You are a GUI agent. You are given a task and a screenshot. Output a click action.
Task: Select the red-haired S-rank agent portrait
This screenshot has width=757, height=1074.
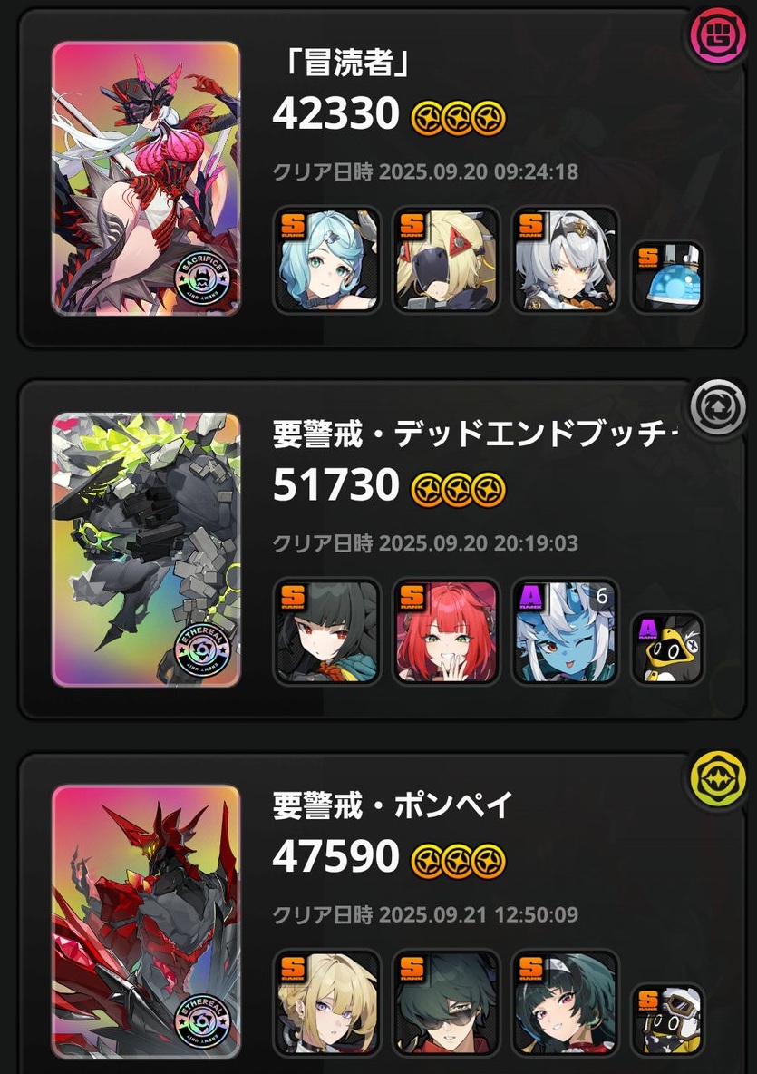point(445,631)
